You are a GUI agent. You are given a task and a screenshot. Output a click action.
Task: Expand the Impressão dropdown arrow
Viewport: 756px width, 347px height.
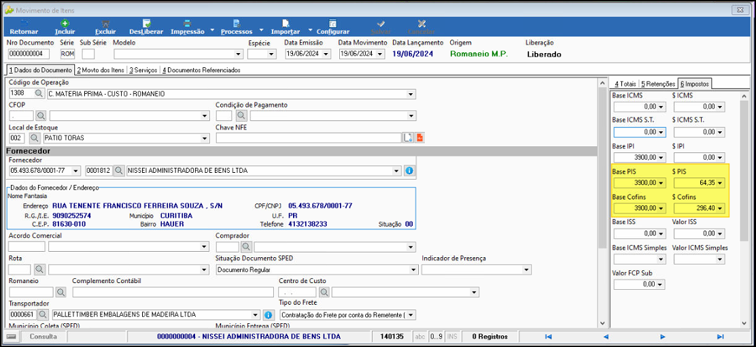[x=213, y=31]
